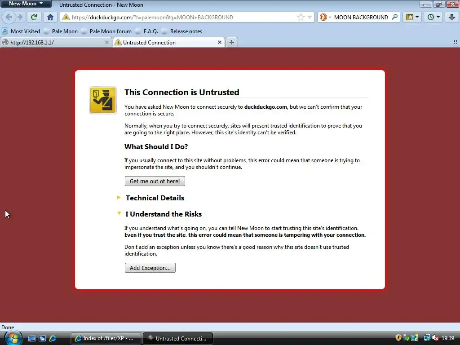Click Switch between windows quick launch icon
Viewport: 460px width, 345px height.
(x=42, y=339)
